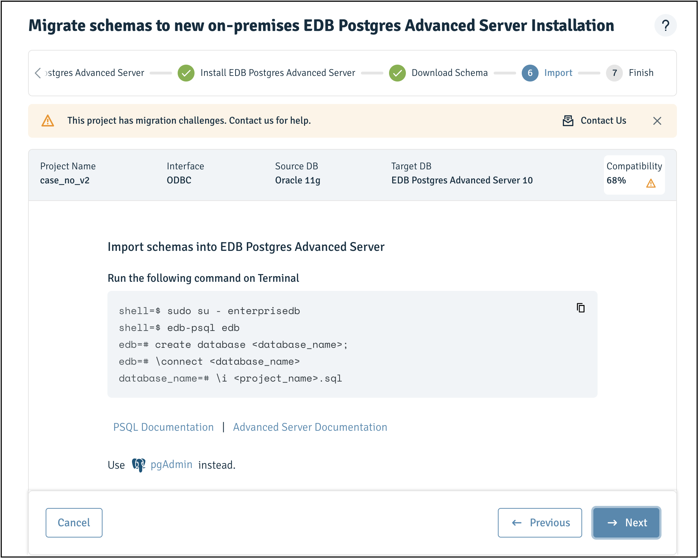Click the 'sudo su - enterprisedb' command line

click(210, 311)
